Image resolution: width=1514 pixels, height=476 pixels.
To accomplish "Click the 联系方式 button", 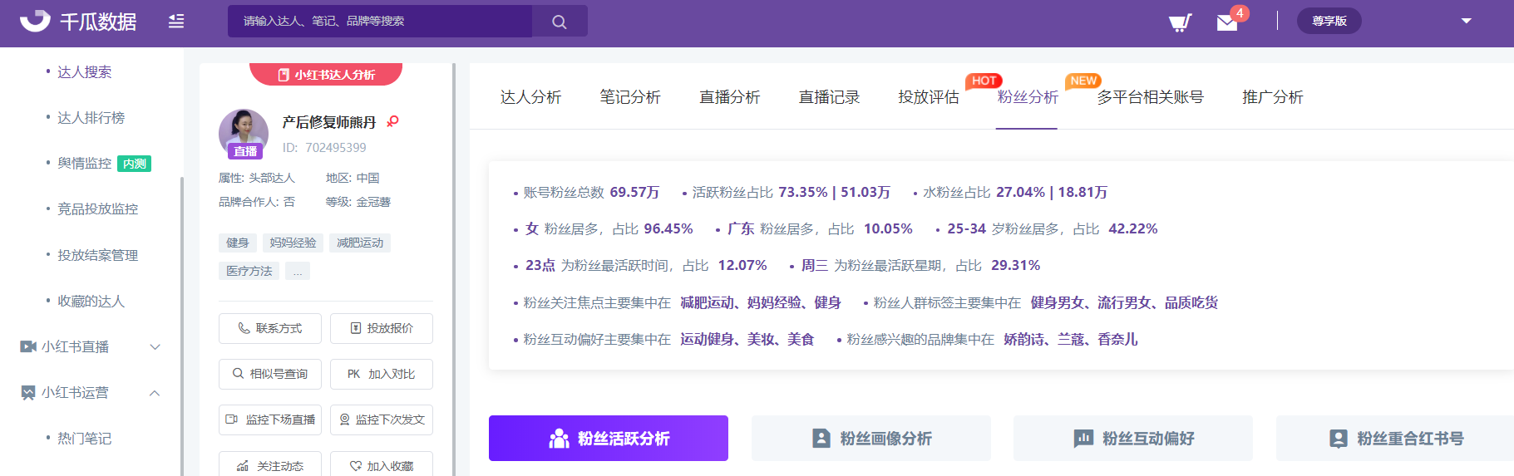I will point(270,328).
